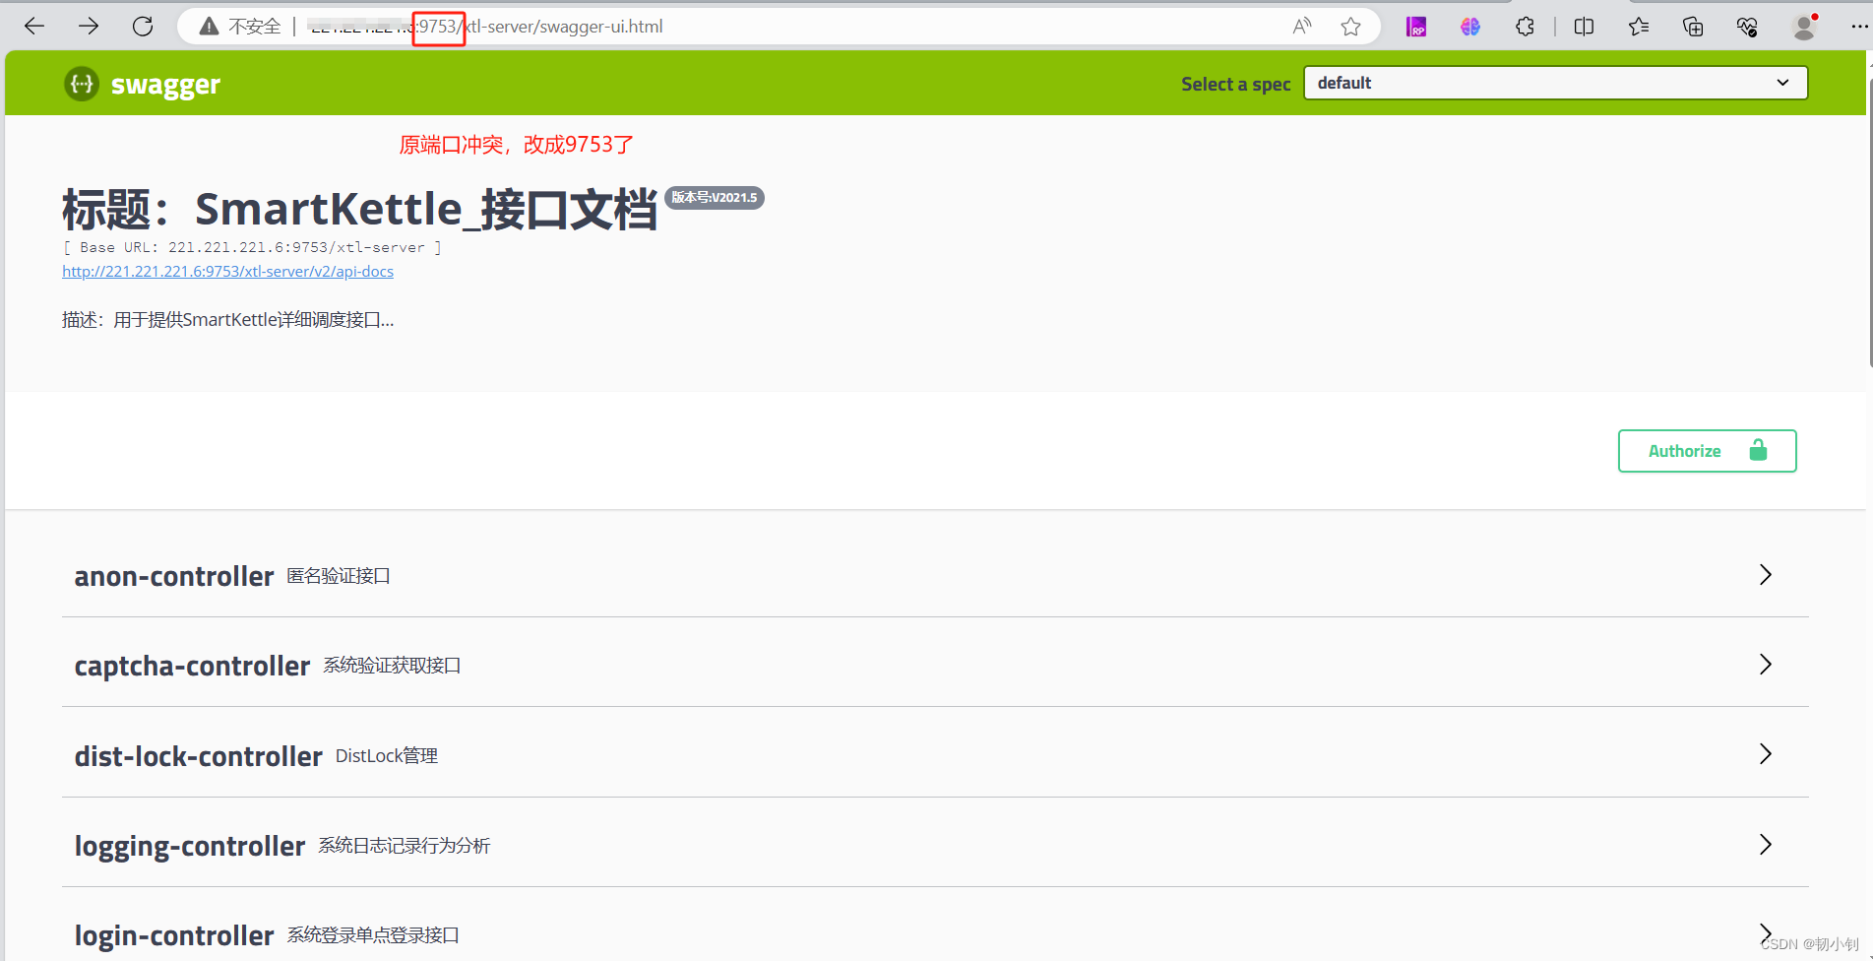
Task: Open the Select a spec dropdown
Action: click(1555, 83)
